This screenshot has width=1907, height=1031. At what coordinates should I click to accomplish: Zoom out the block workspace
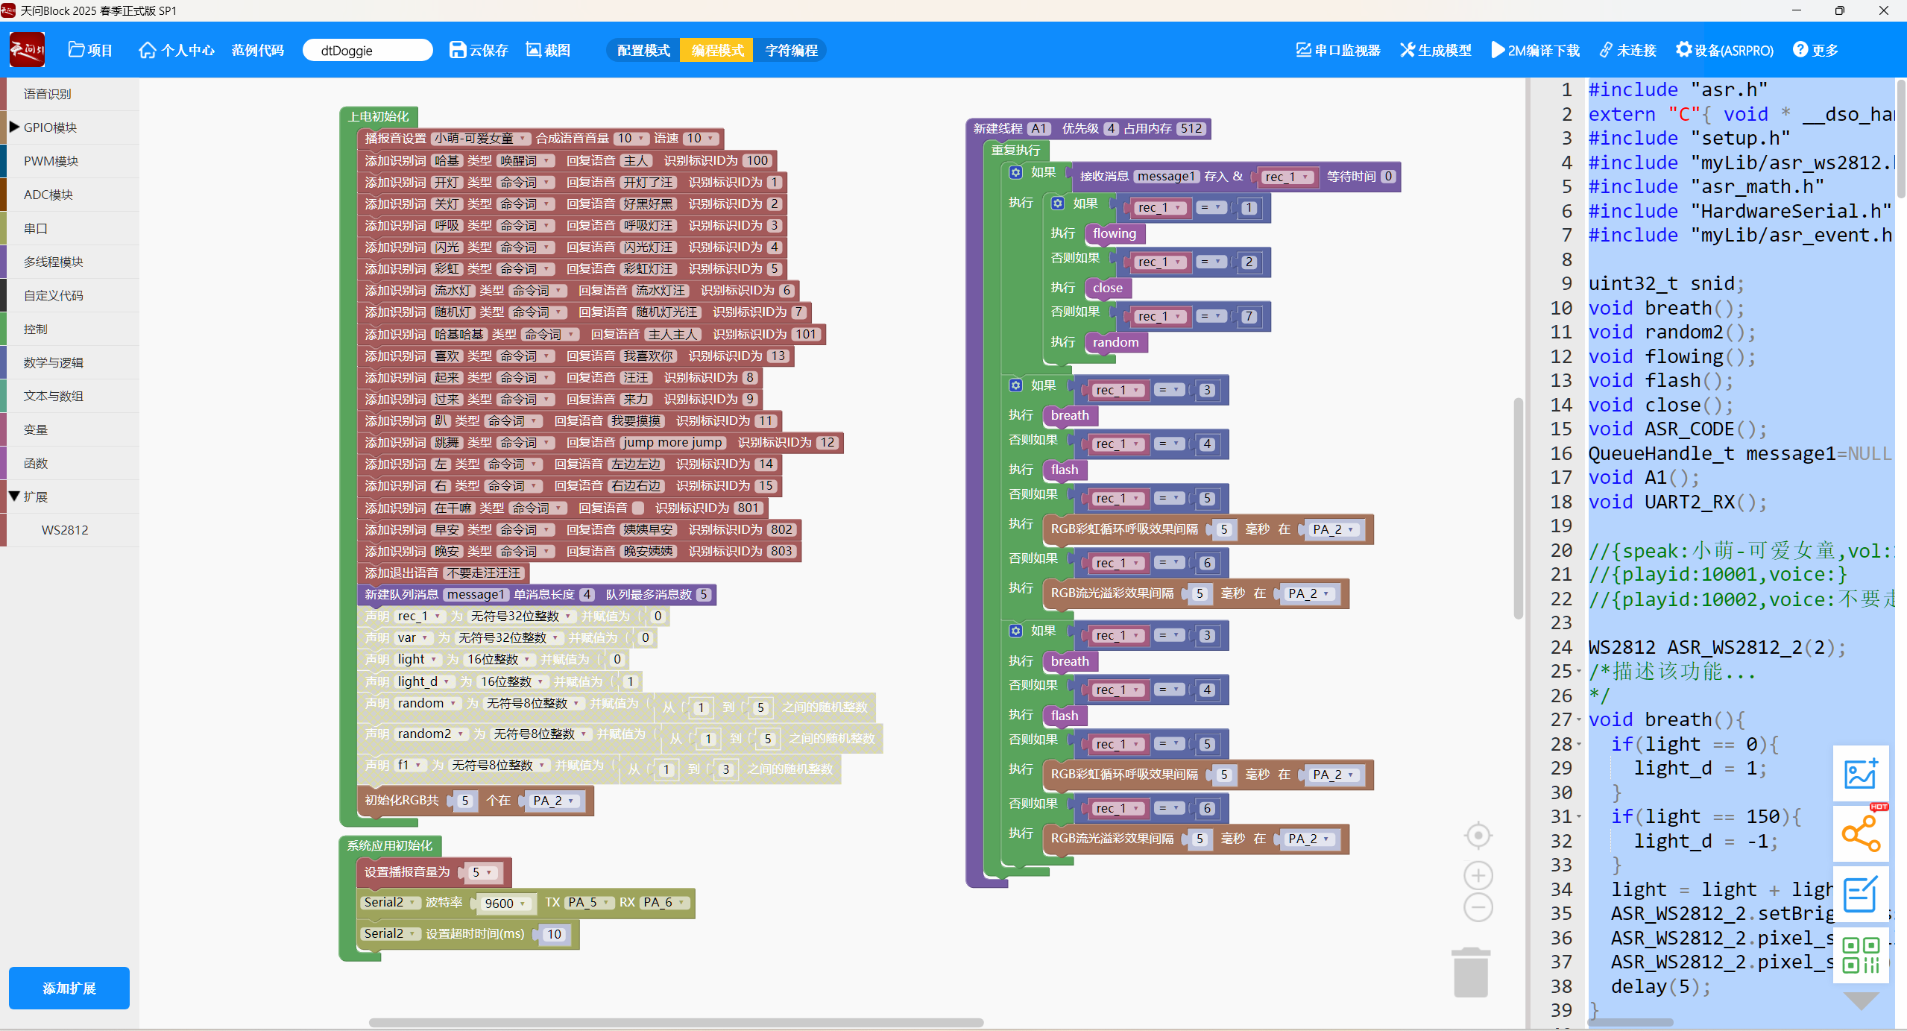[1478, 907]
